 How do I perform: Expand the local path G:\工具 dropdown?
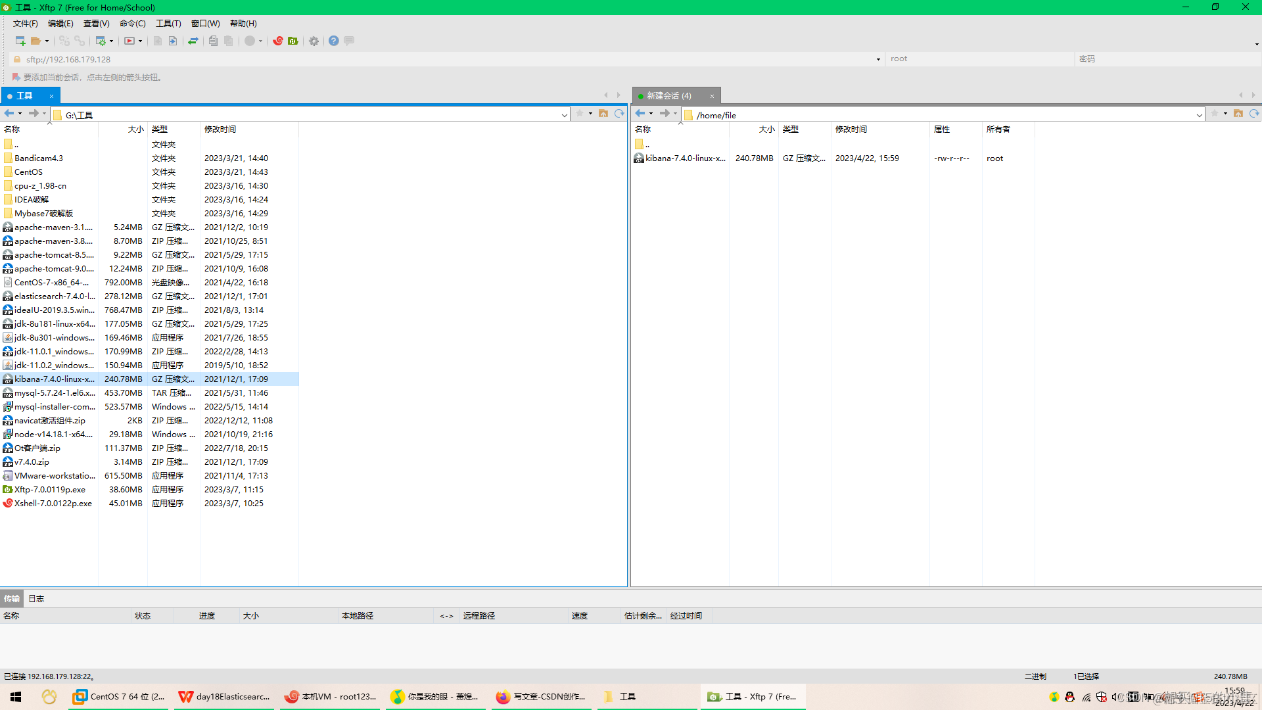click(565, 115)
